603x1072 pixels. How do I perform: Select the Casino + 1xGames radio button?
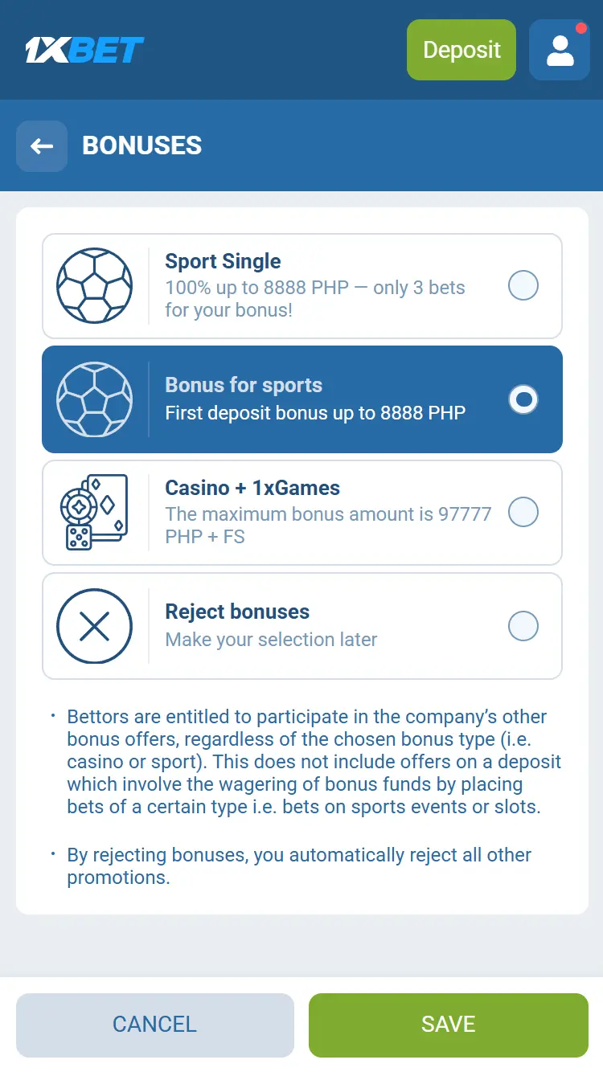(523, 512)
